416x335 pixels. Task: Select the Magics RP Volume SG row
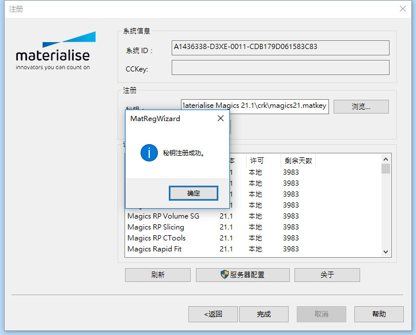(163, 216)
